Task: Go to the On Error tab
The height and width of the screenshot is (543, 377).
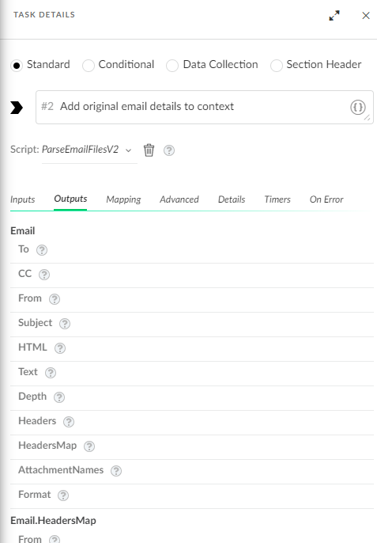Action: 326,199
